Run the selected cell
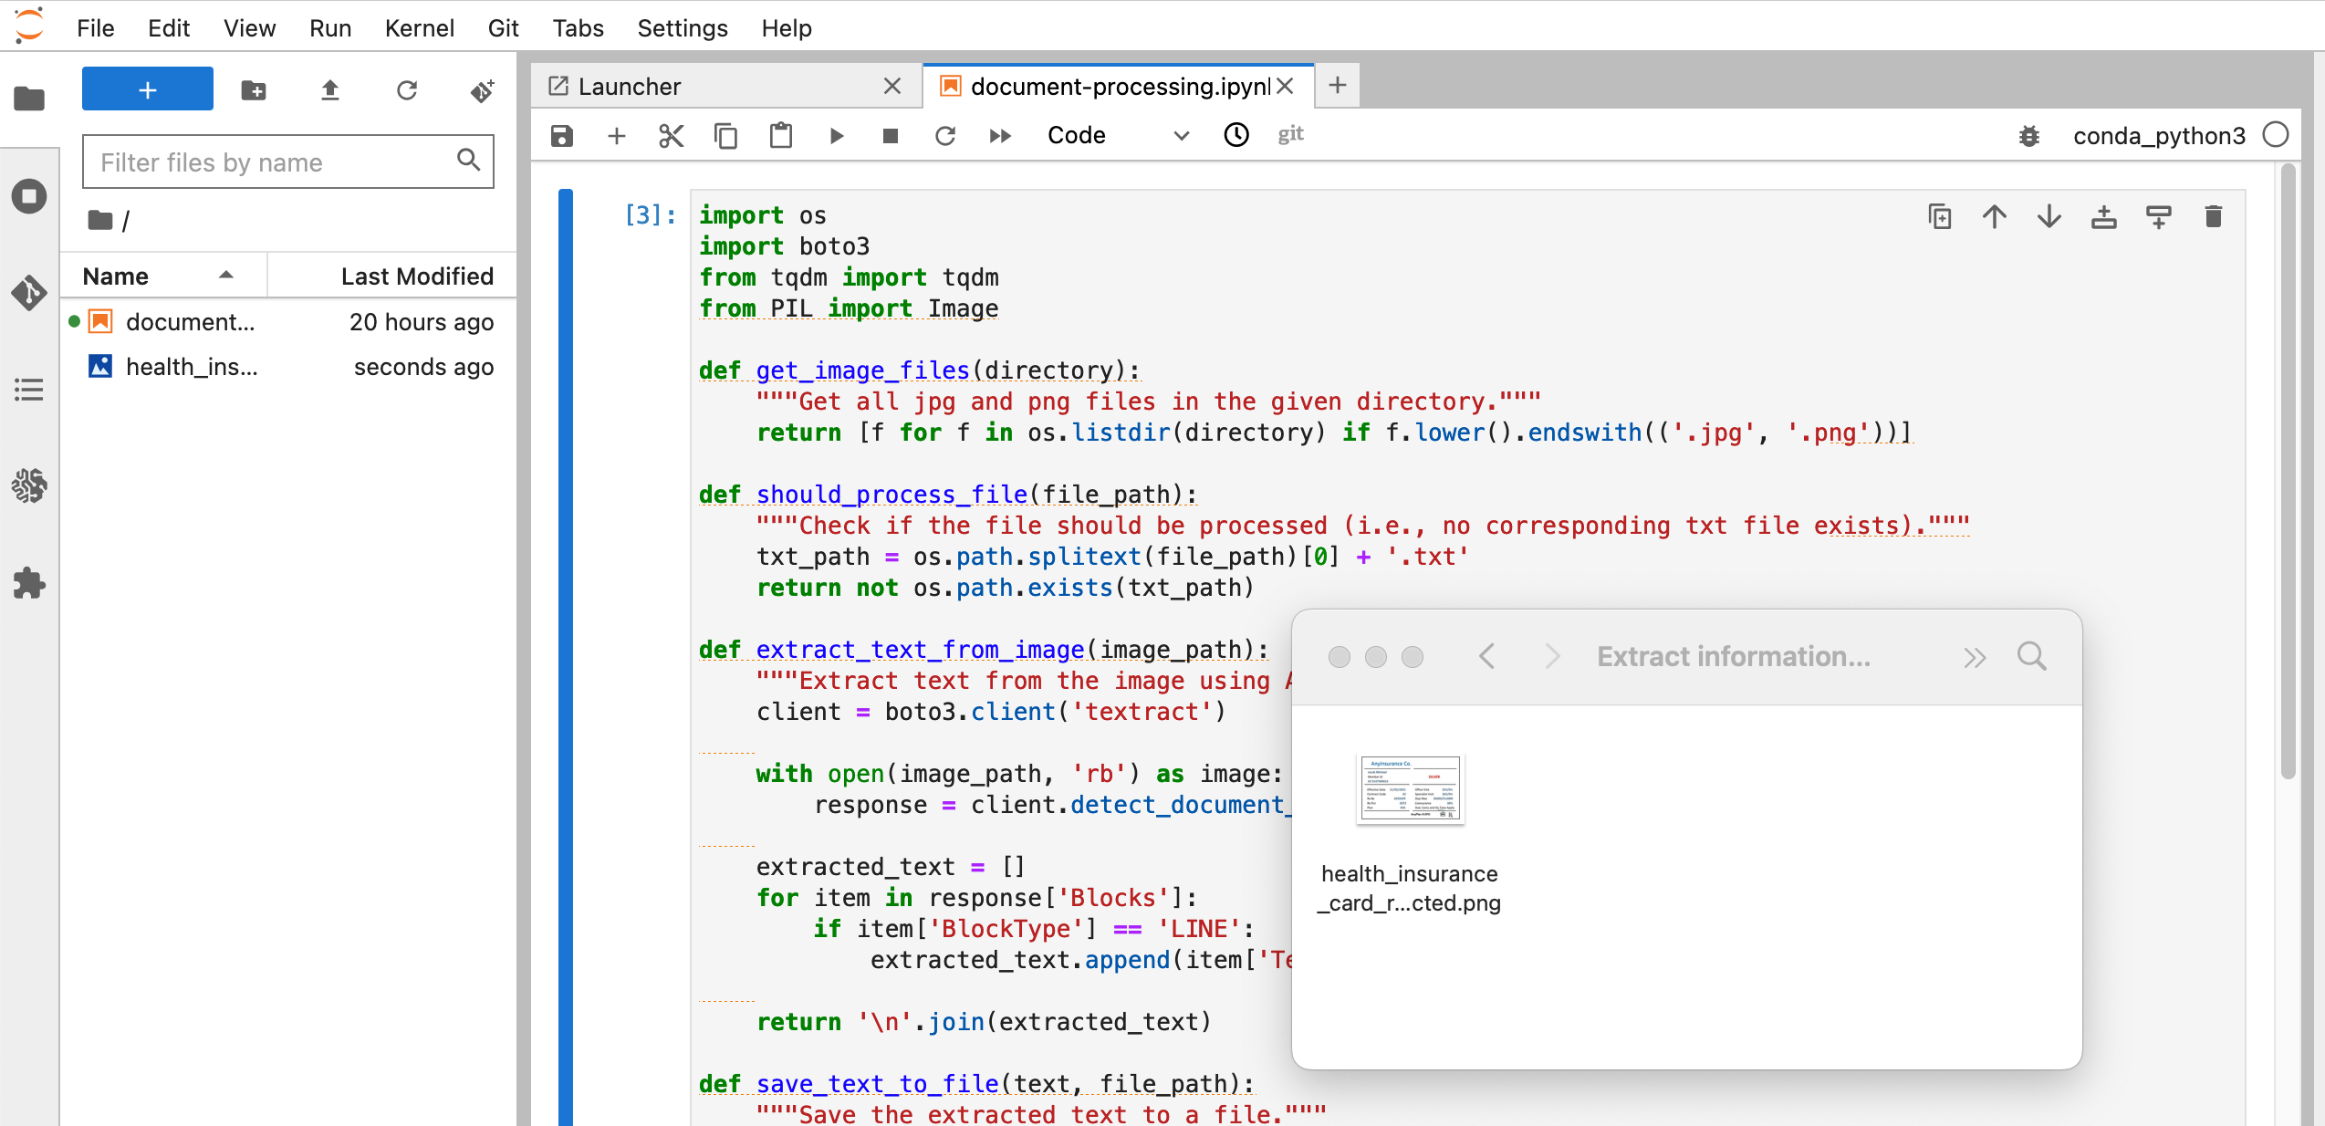 click(836, 136)
